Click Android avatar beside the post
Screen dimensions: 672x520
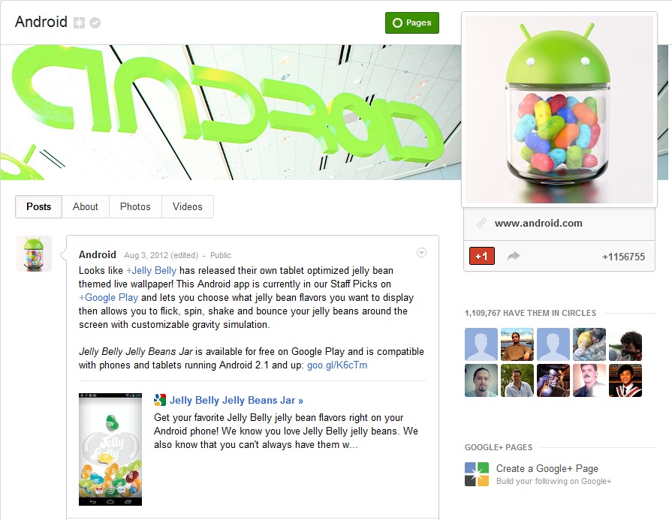pyautogui.click(x=34, y=254)
